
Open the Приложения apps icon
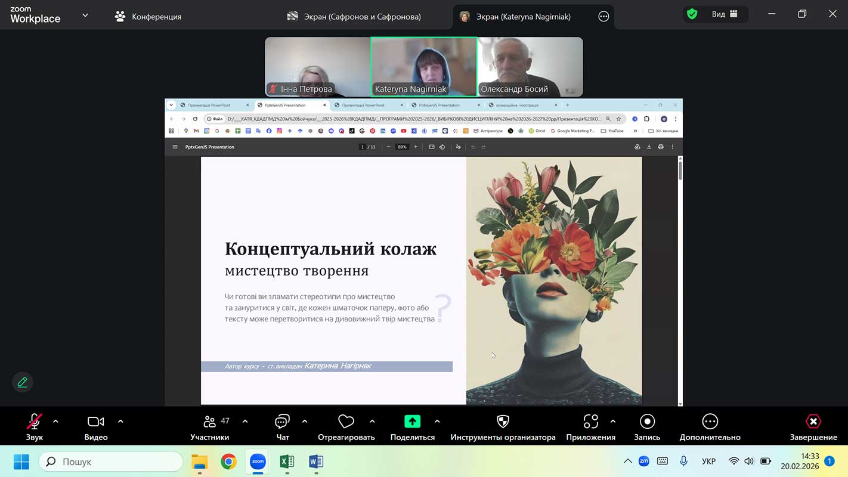pyautogui.click(x=590, y=422)
